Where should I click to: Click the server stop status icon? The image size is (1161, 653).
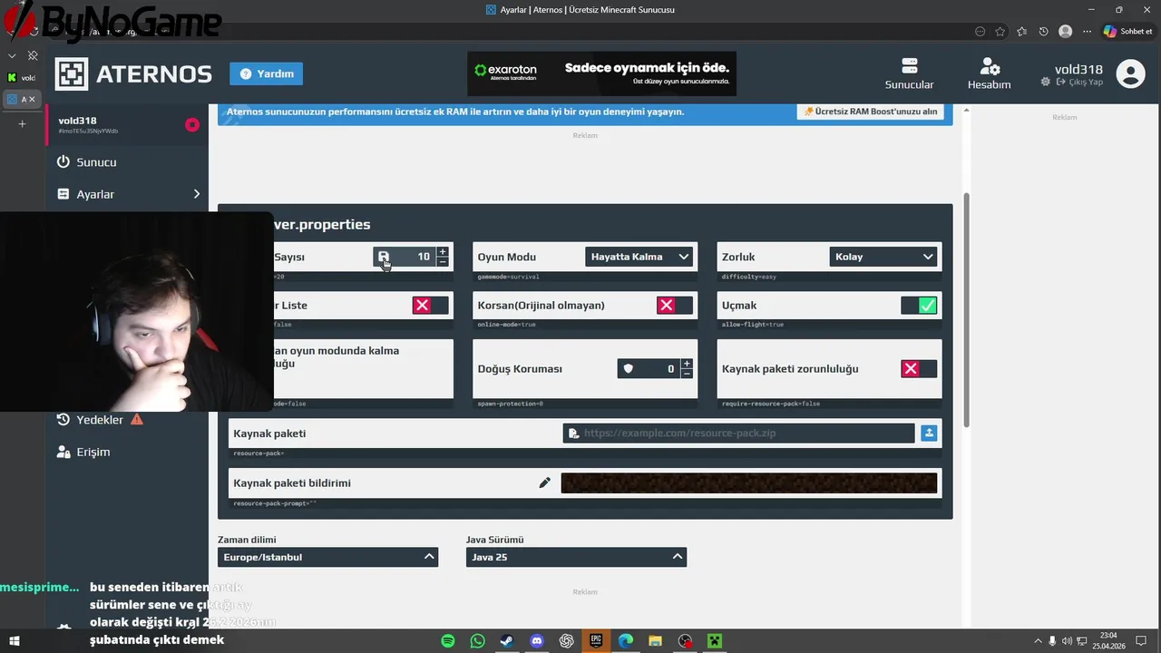pyautogui.click(x=192, y=124)
